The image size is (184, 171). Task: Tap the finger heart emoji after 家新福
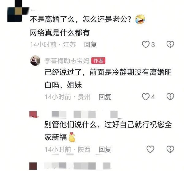72,137
